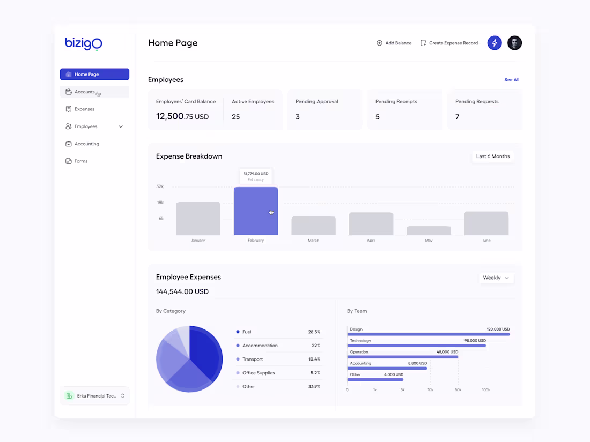Click the Create Expense Record button
The image size is (590, 442).
point(449,43)
